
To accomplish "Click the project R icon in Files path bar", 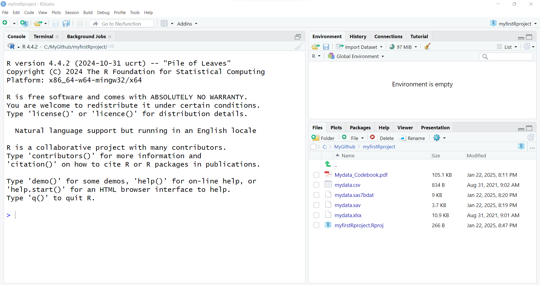I will pyautogui.click(x=521, y=146).
